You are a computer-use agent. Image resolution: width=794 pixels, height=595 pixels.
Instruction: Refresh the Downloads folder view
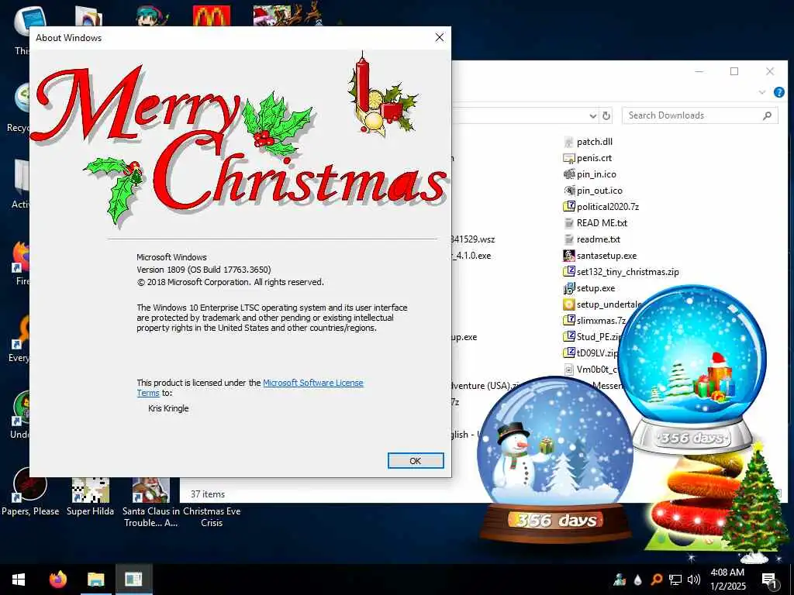coord(606,115)
